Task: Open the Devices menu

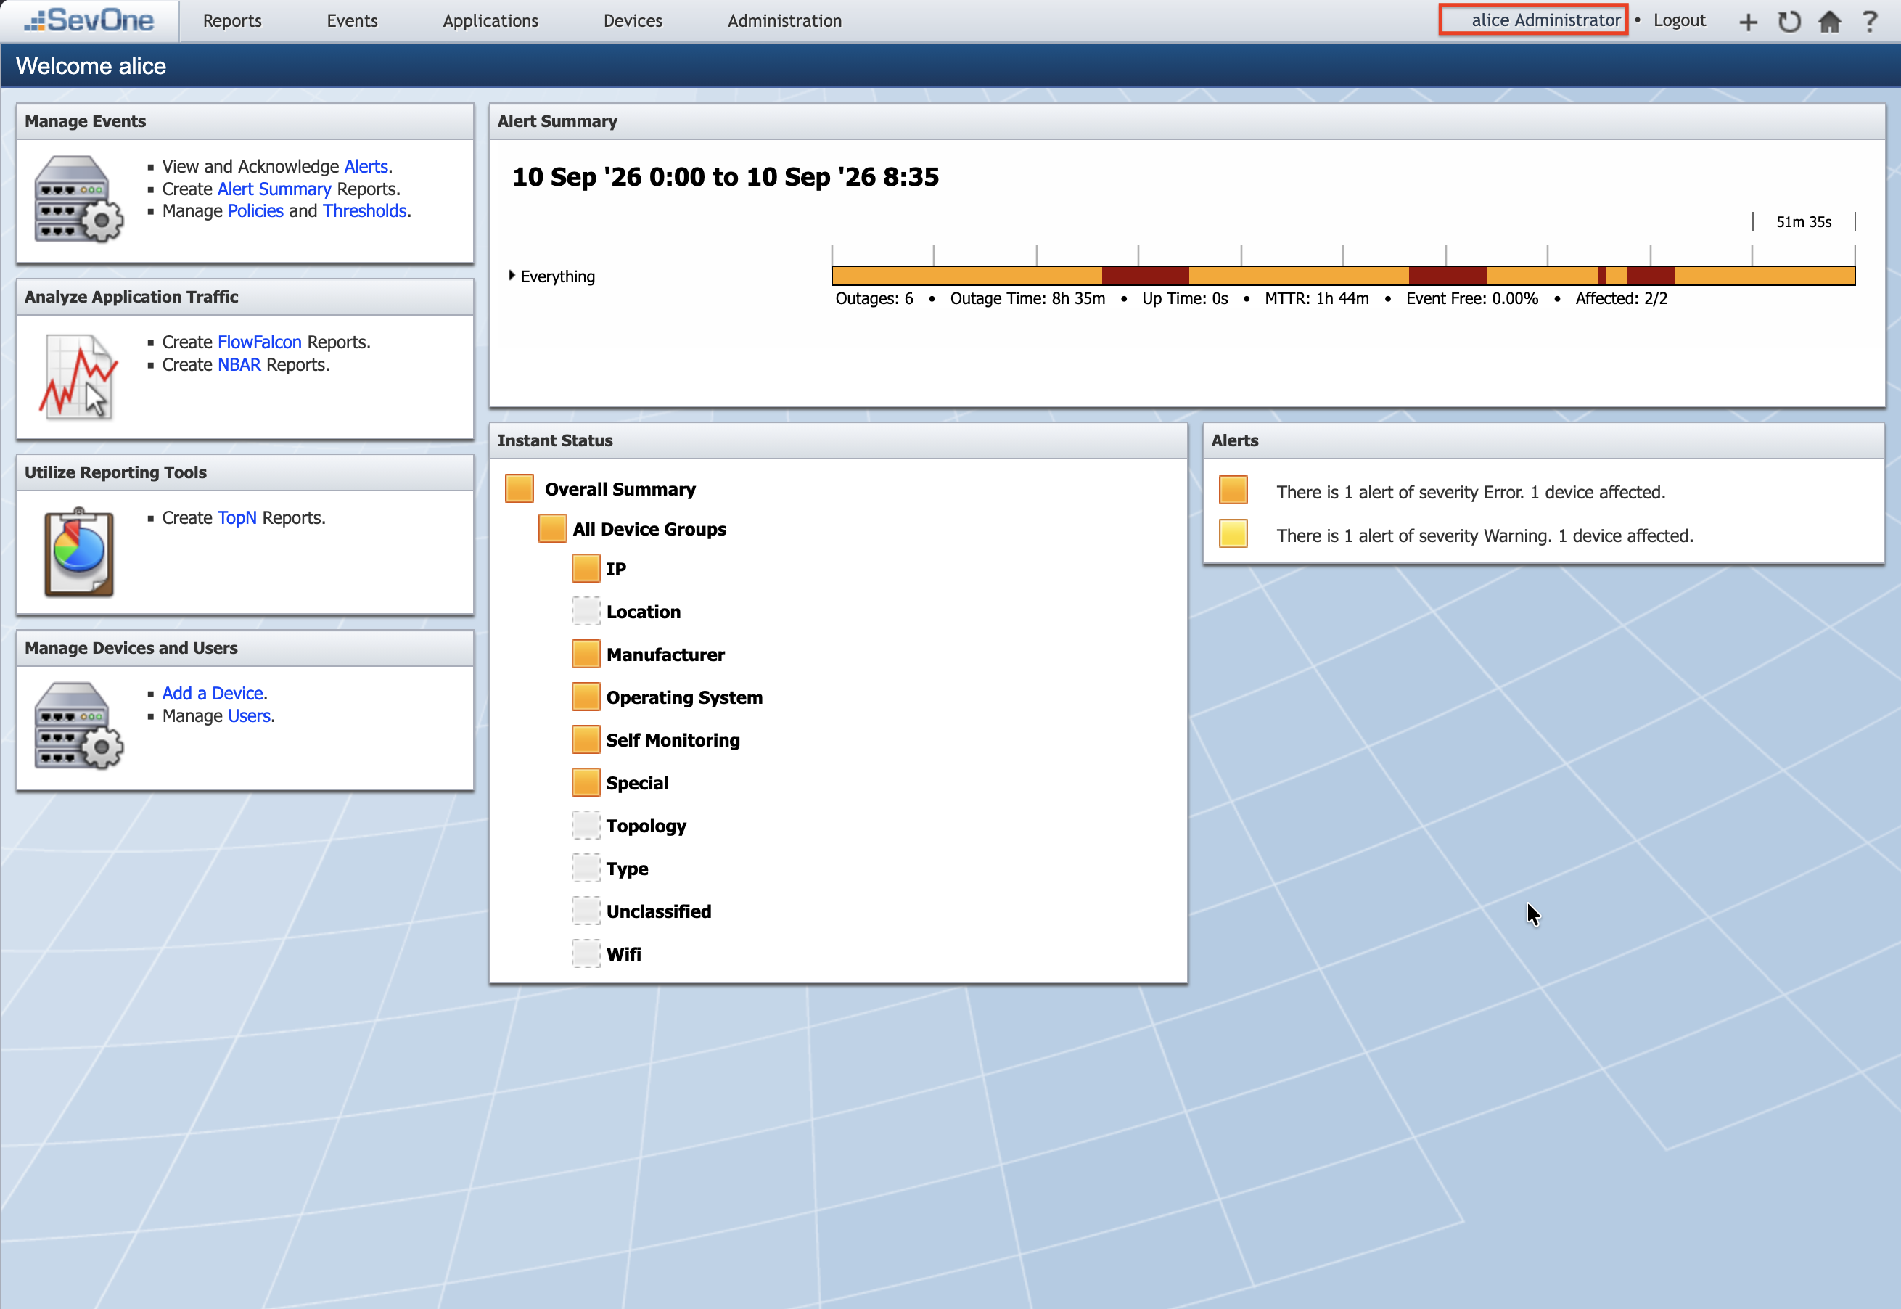Action: coord(632,20)
